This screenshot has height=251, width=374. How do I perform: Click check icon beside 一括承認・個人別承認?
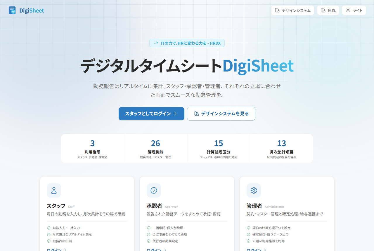pyautogui.click(x=149, y=228)
